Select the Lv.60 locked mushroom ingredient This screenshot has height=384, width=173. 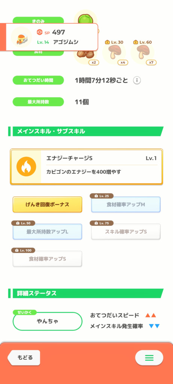142,52
